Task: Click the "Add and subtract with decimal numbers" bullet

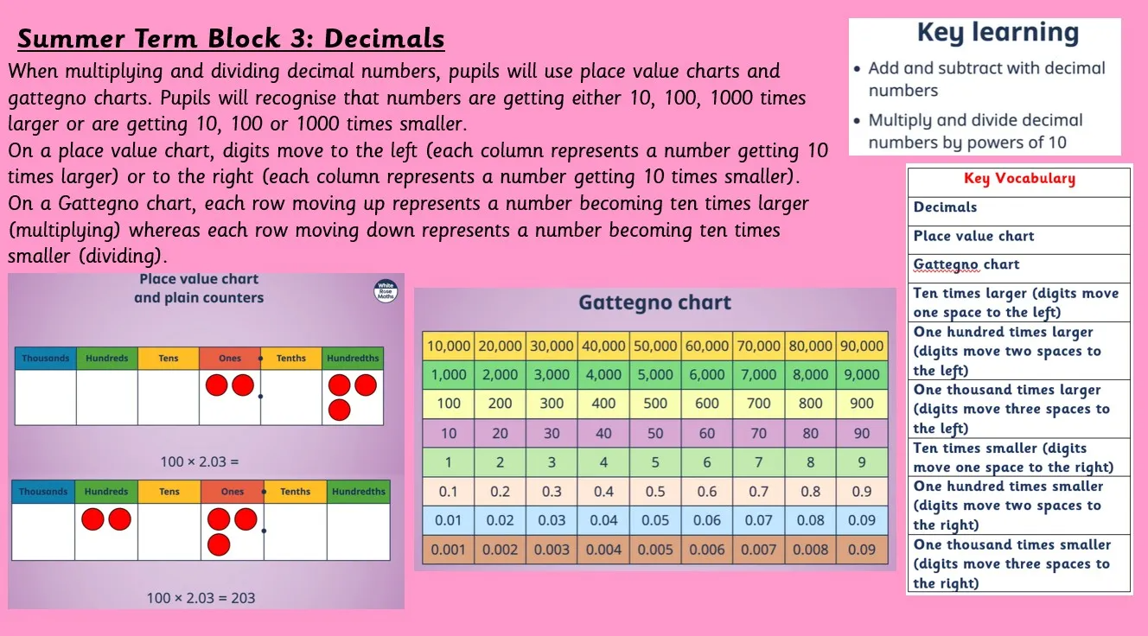Action: pos(985,79)
